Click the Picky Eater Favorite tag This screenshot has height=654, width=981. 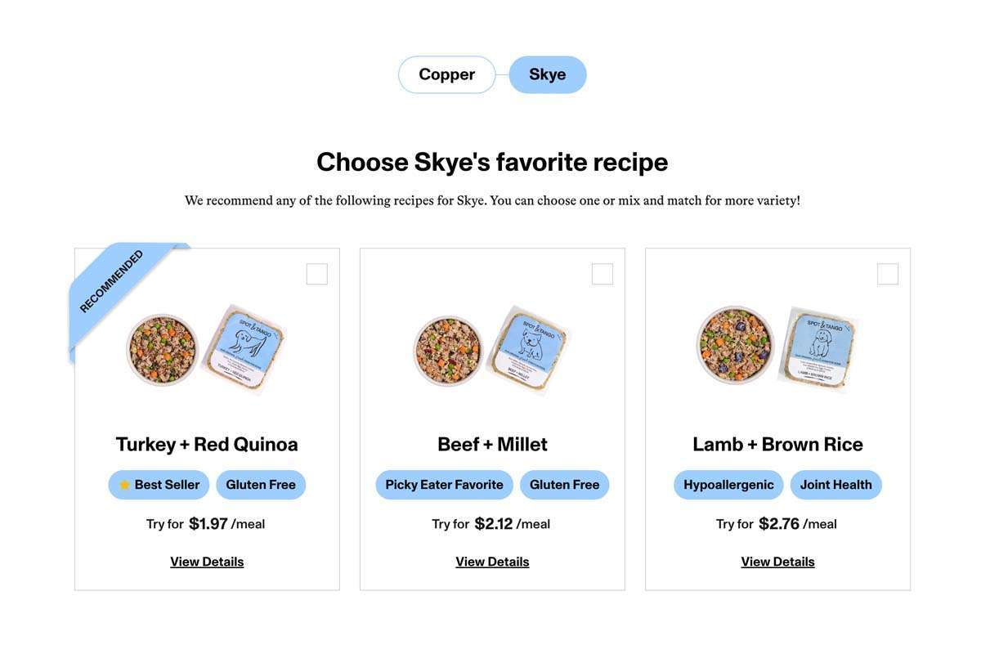(x=444, y=485)
